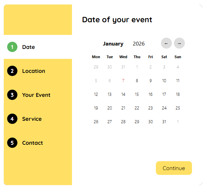Viewport: 207px width, 193px height.
Task: Pick Monday January 19
Action: (96, 108)
